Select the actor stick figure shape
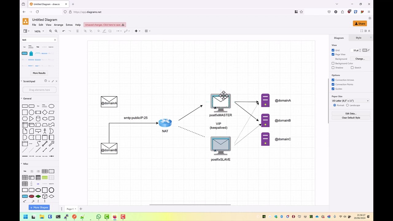 45,131
